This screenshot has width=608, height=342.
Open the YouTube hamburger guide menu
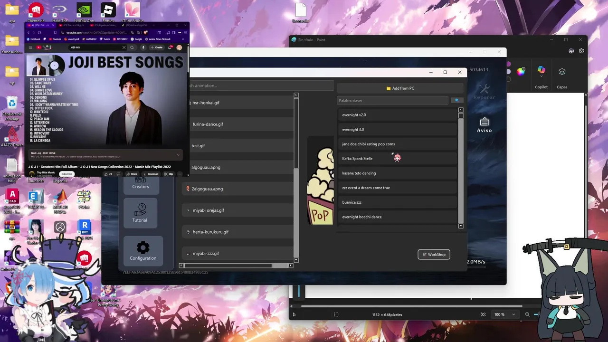pyautogui.click(x=30, y=47)
